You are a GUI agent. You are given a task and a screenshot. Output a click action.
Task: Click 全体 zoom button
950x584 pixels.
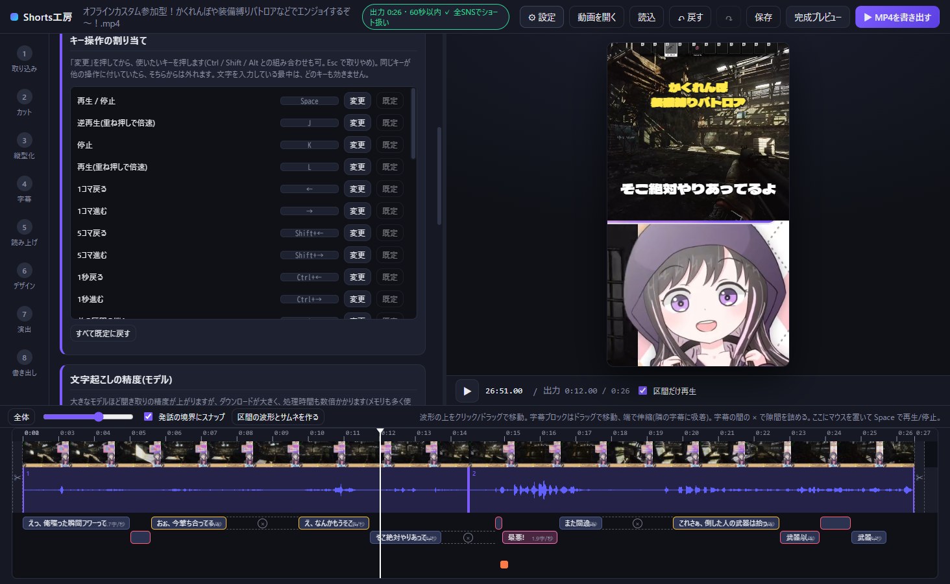coord(21,417)
